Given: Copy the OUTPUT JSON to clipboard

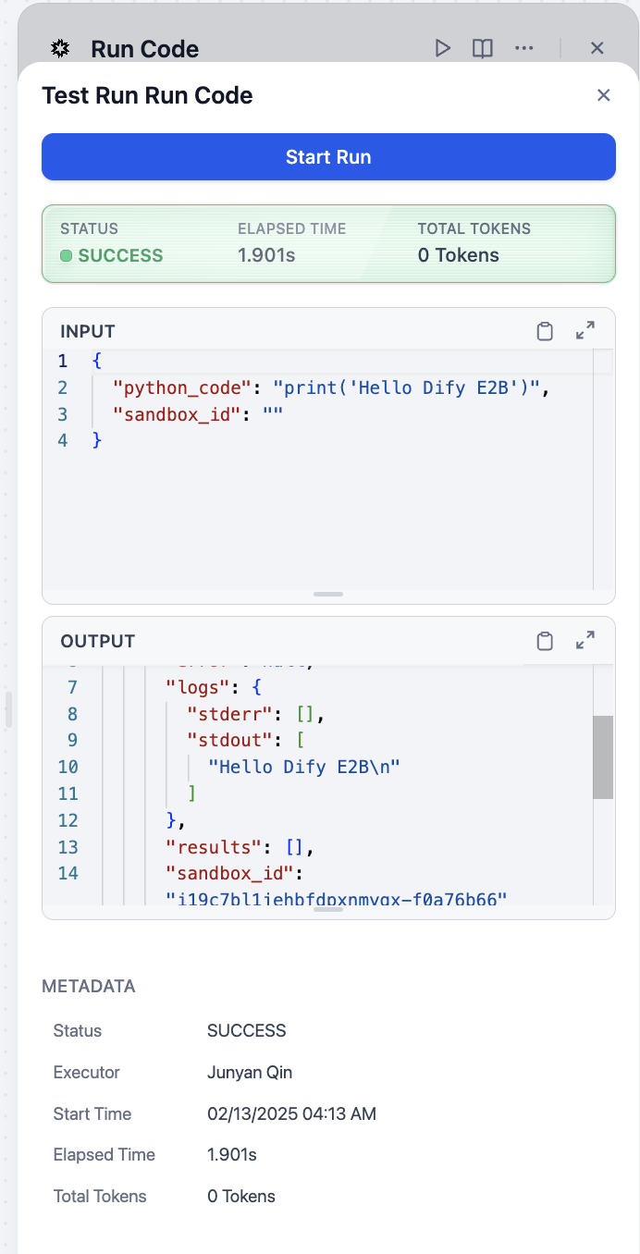Looking at the screenshot, I should point(545,641).
